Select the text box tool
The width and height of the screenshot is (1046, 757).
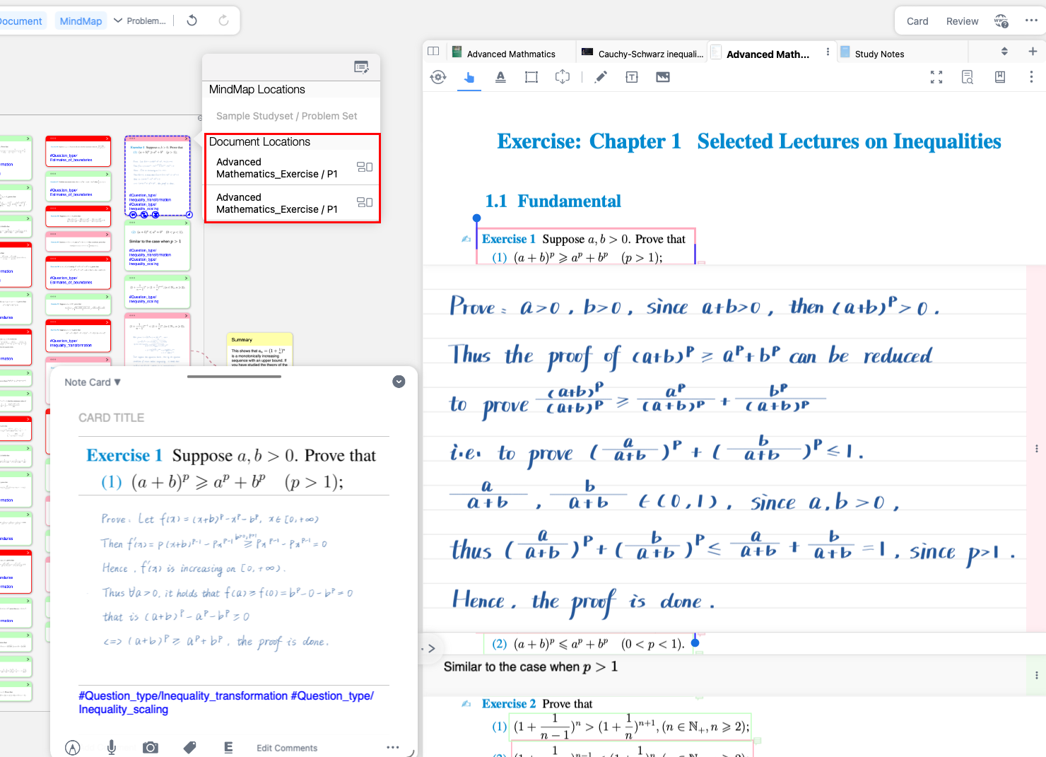tap(632, 78)
